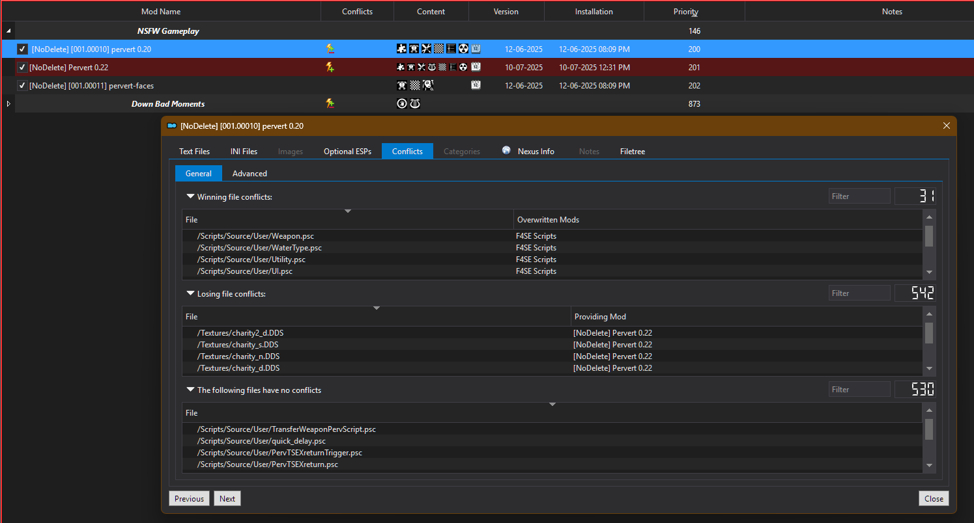Click crossed-tools icon in pervert 0.20 row
The image size is (974, 523).
tap(426, 48)
